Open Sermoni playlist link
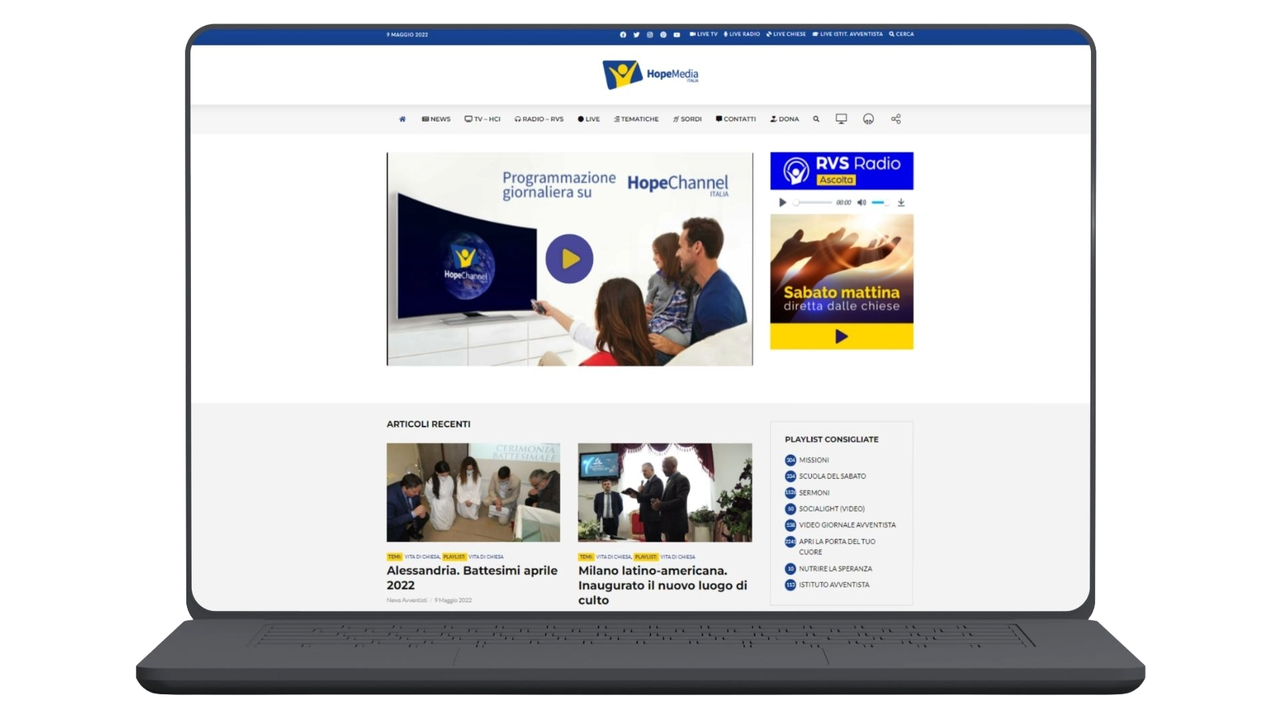The width and height of the screenshot is (1282, 721). pyautogui.click(x=814, y=493)
